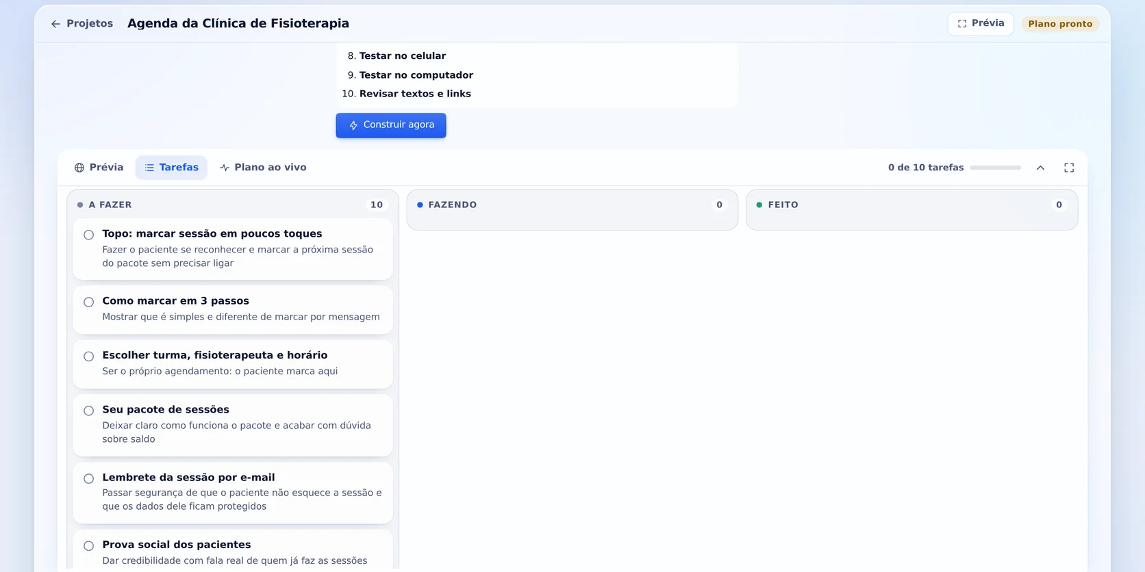Screen dimensions: 1145x572
Task: Click the 'Testar no computador' list item
Action: point(416,75)
